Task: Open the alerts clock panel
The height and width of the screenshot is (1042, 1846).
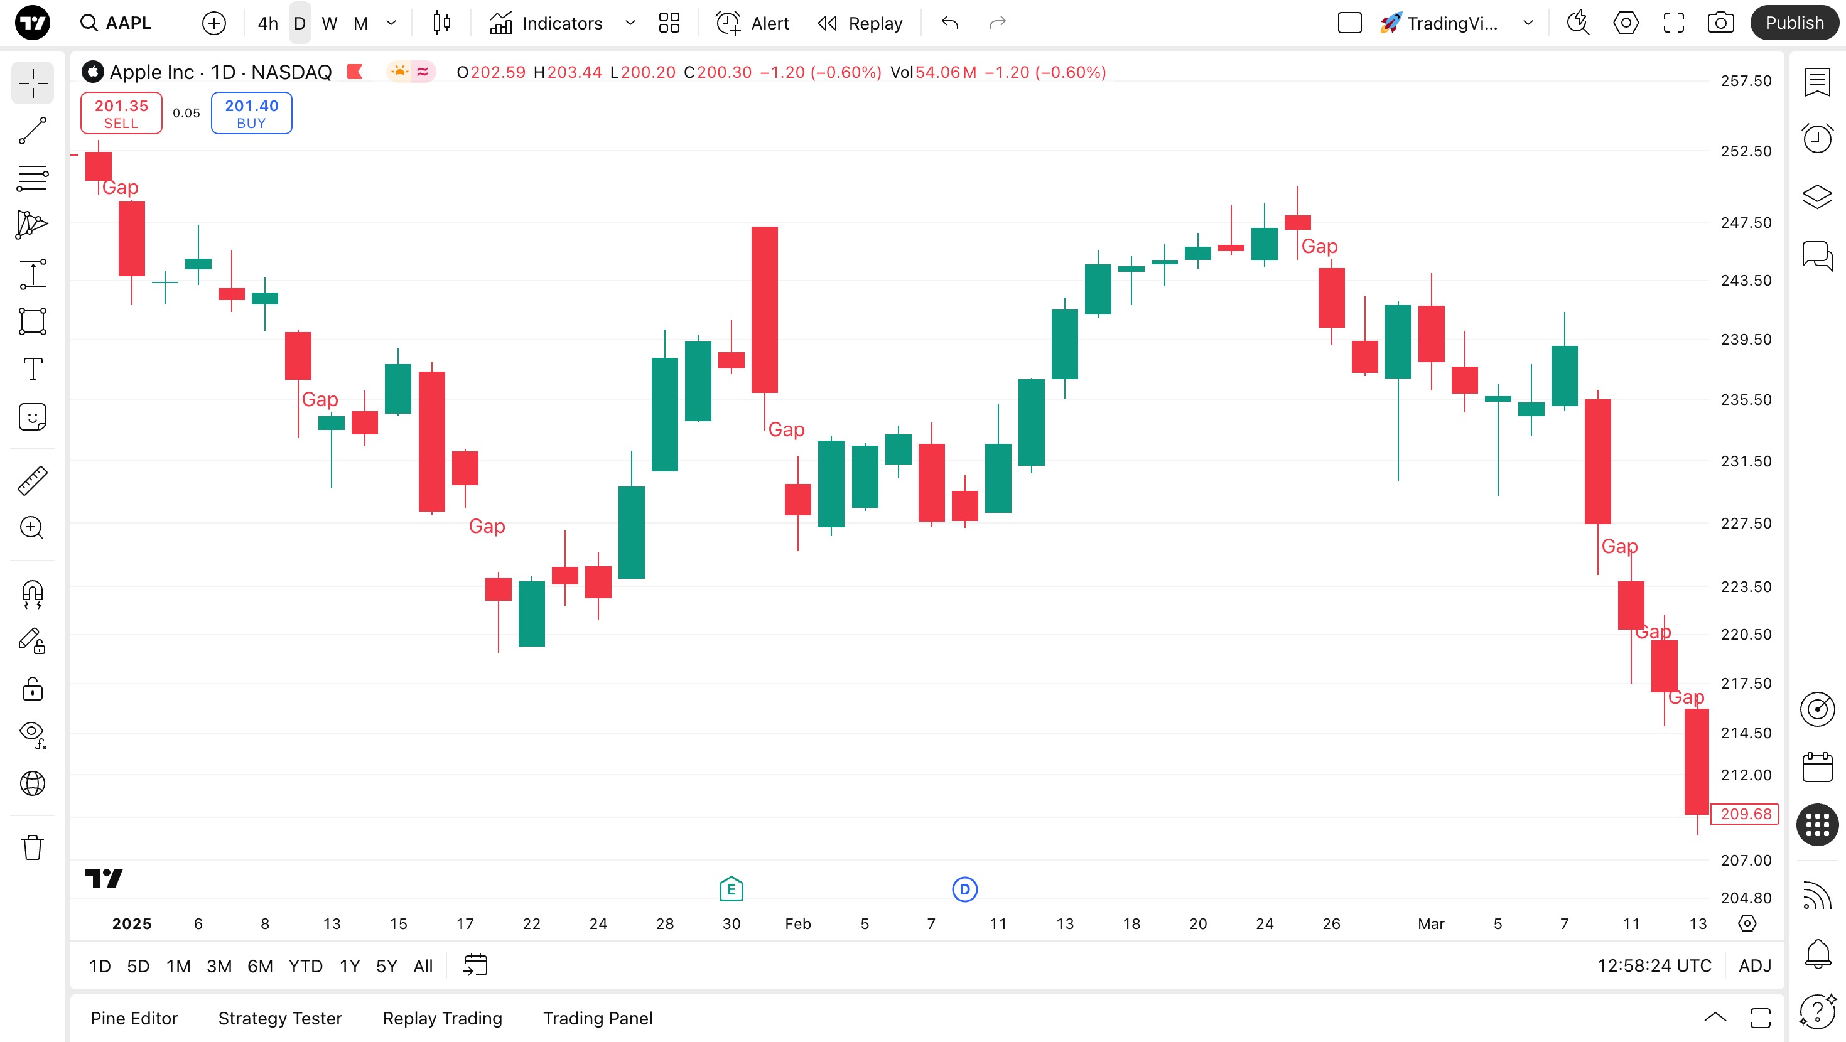Action: tap(1817, 138)
